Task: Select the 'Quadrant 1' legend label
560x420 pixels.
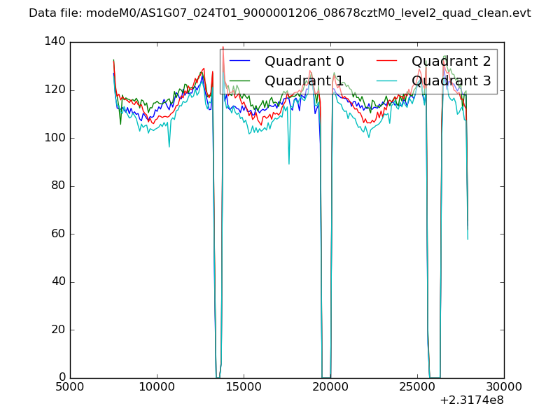Action: coord(304,81)
